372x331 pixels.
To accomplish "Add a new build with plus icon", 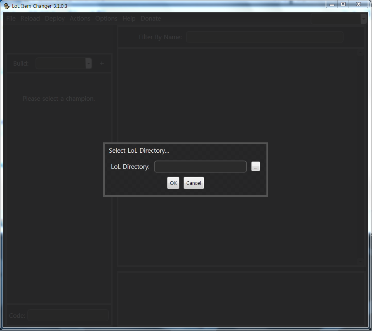I will tap(102, 64).
